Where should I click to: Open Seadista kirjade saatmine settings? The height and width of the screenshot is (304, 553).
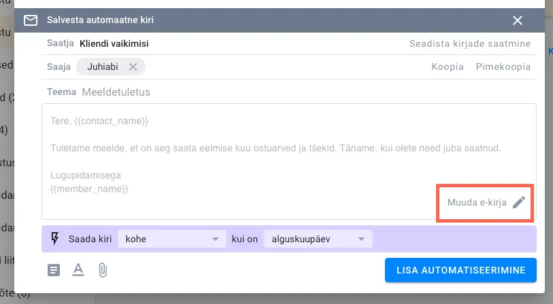(x=469, y=43)
